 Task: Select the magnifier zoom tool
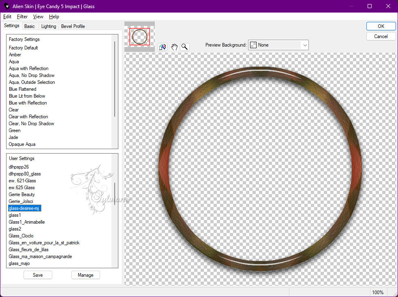tap(185, 47)
